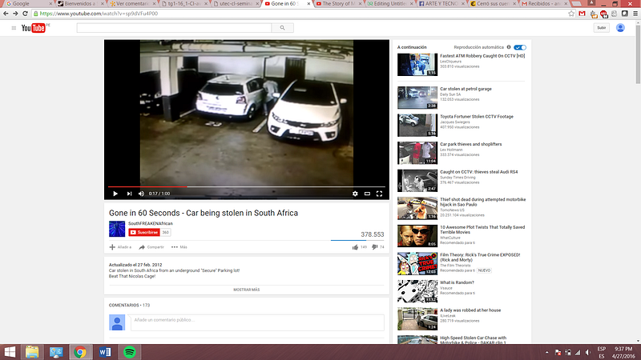Screen dimensions: 641x360
Task: Open the Más options menu
Action: [179, 247]
